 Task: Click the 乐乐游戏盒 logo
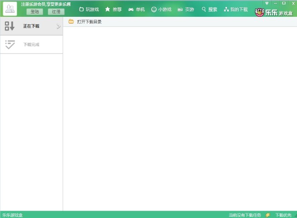274,13
